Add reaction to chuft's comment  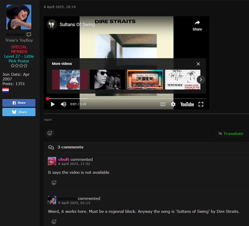(54, 183)
